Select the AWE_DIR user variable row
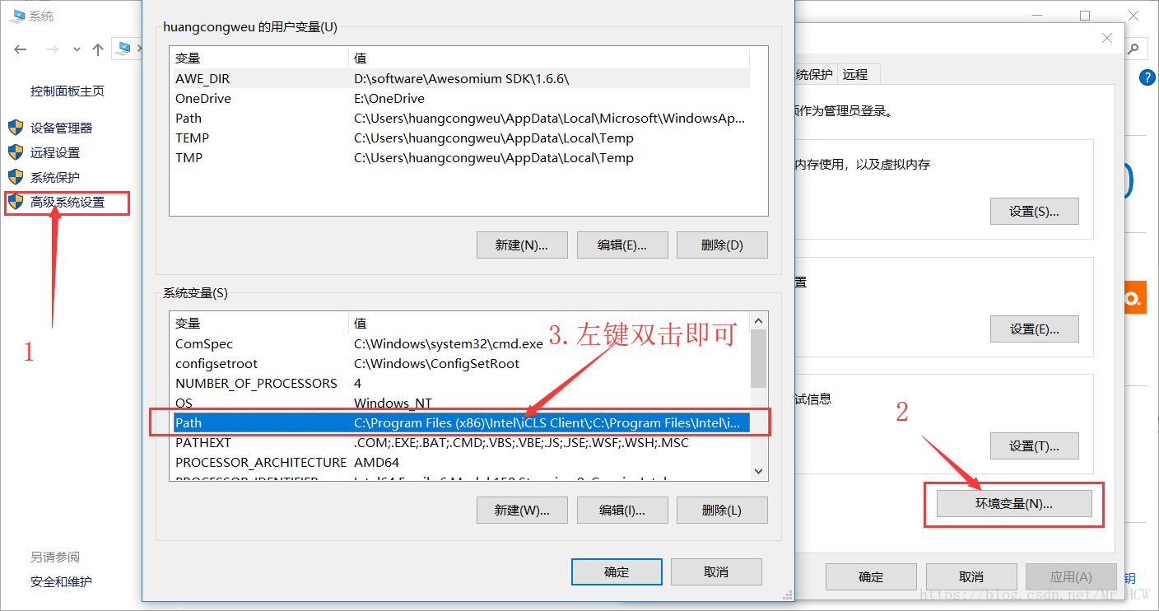Screen dimensions: 1159x611 click(x=461, y=78)
